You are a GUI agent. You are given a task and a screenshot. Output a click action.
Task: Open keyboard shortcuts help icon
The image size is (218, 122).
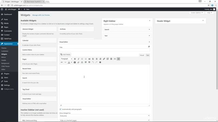click(x=100, y=62)
